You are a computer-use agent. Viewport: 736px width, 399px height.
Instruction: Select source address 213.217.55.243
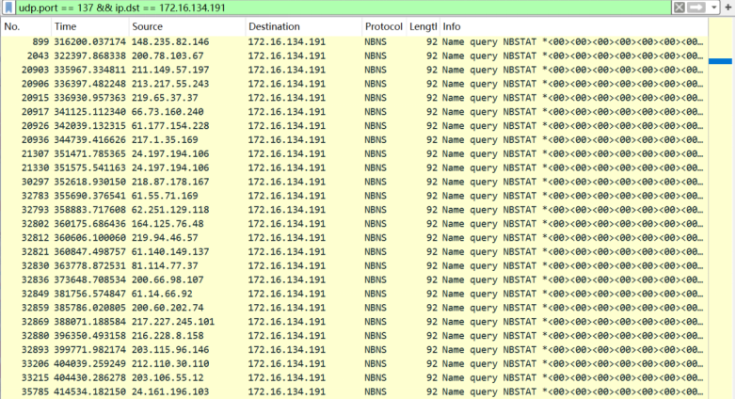(170, 84)
